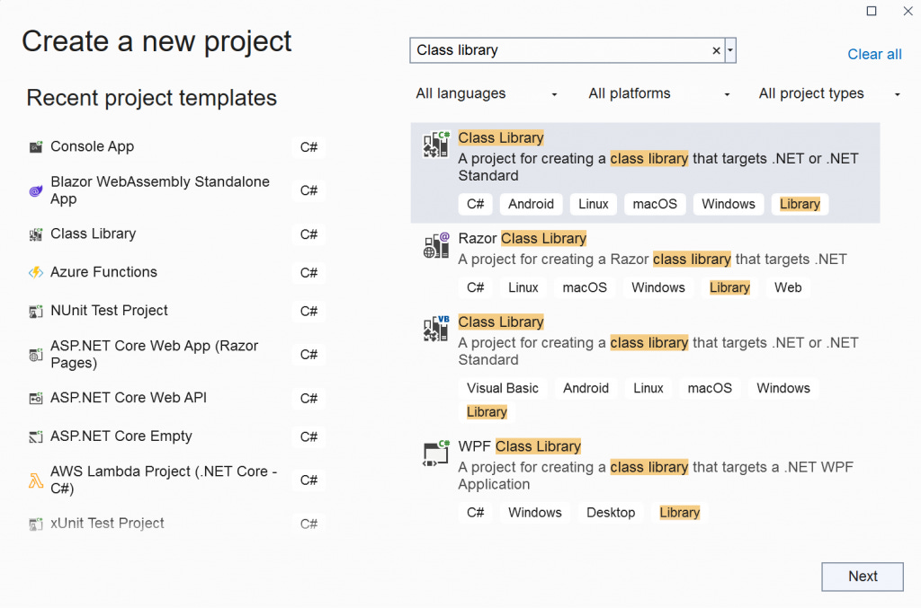Viewport: 921px width, 608px height.
Task: Click the VB Class Library result icon
Action: pyautogui.click(x=436, y=329)
